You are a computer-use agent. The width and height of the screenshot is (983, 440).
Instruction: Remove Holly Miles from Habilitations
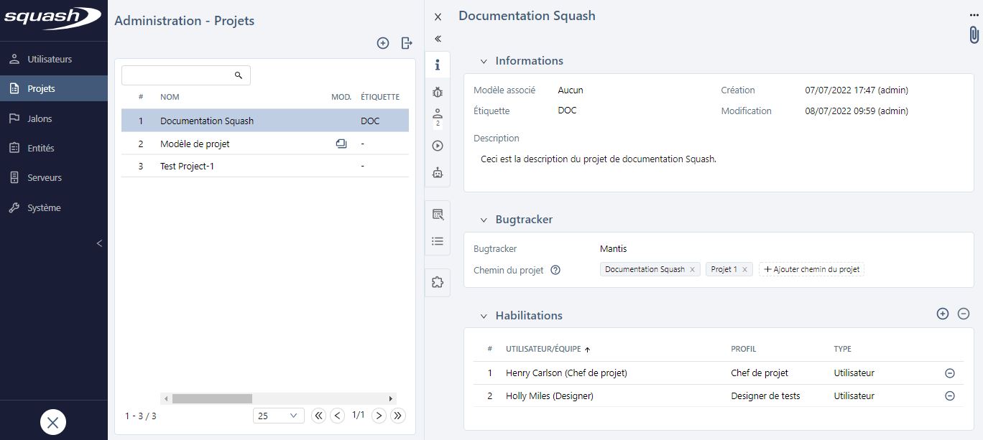(x=950, y=395)
